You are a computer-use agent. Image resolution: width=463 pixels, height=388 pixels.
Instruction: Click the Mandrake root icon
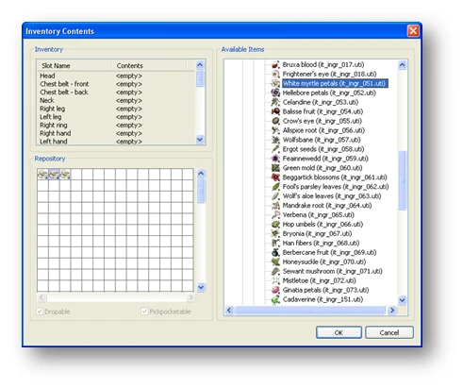coord(275,206)
